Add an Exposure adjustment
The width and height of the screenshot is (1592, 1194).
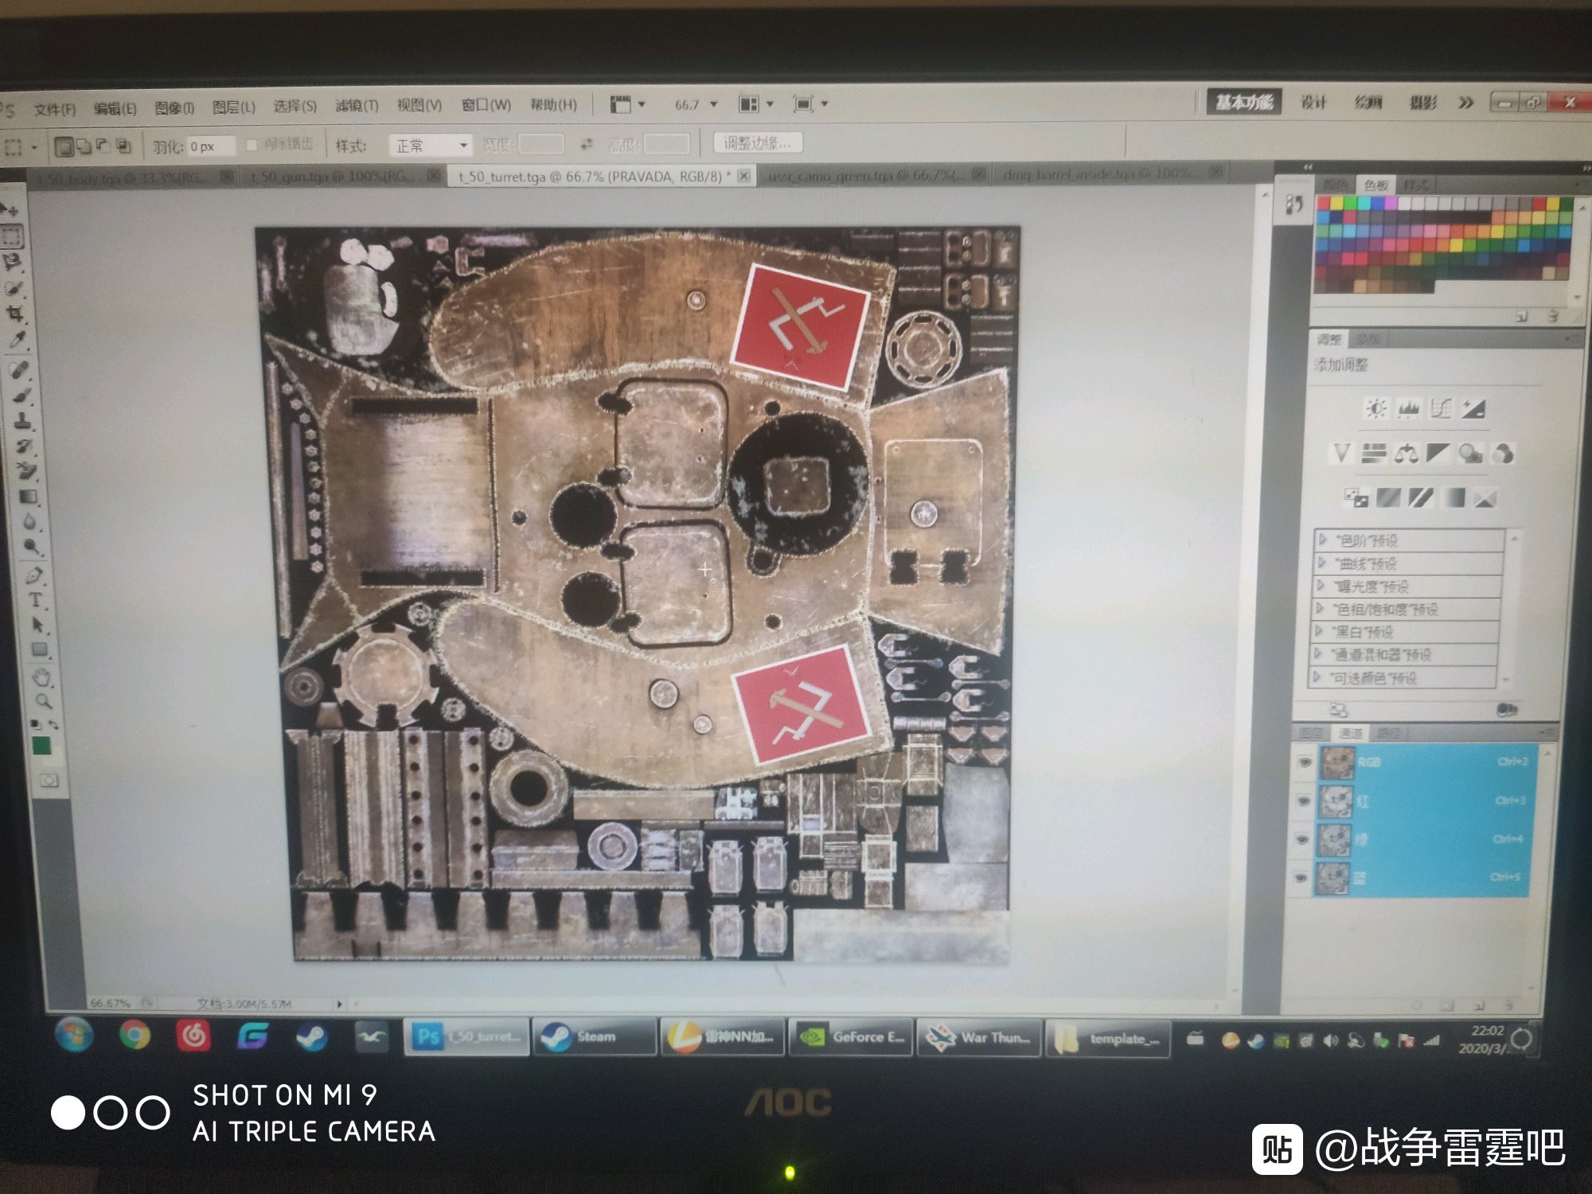[1473, 409]
